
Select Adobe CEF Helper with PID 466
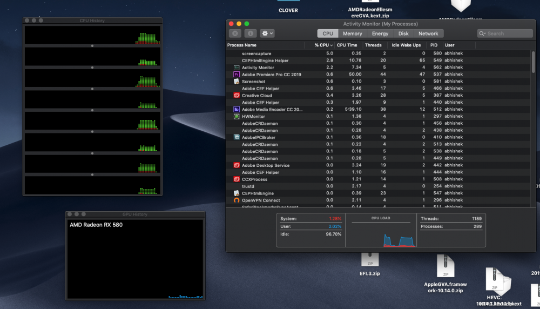378,88
